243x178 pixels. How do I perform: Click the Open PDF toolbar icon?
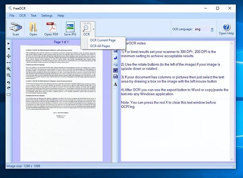[x=51, y=27]
